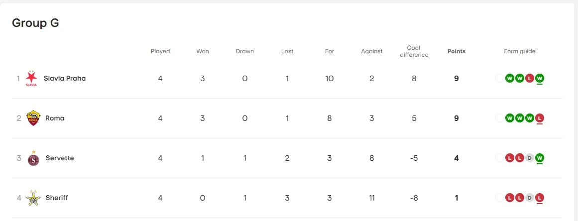Viewport: 578px width, 221px height.
Task: Click Sheriff's grey draw form badge
Action: click(x=530, y=198)
